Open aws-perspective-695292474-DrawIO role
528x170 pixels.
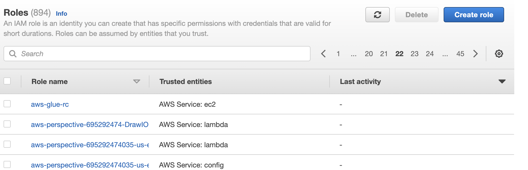coord(90,124)
